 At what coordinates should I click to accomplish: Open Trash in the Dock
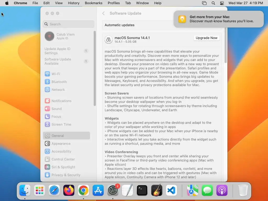[243, 190]
